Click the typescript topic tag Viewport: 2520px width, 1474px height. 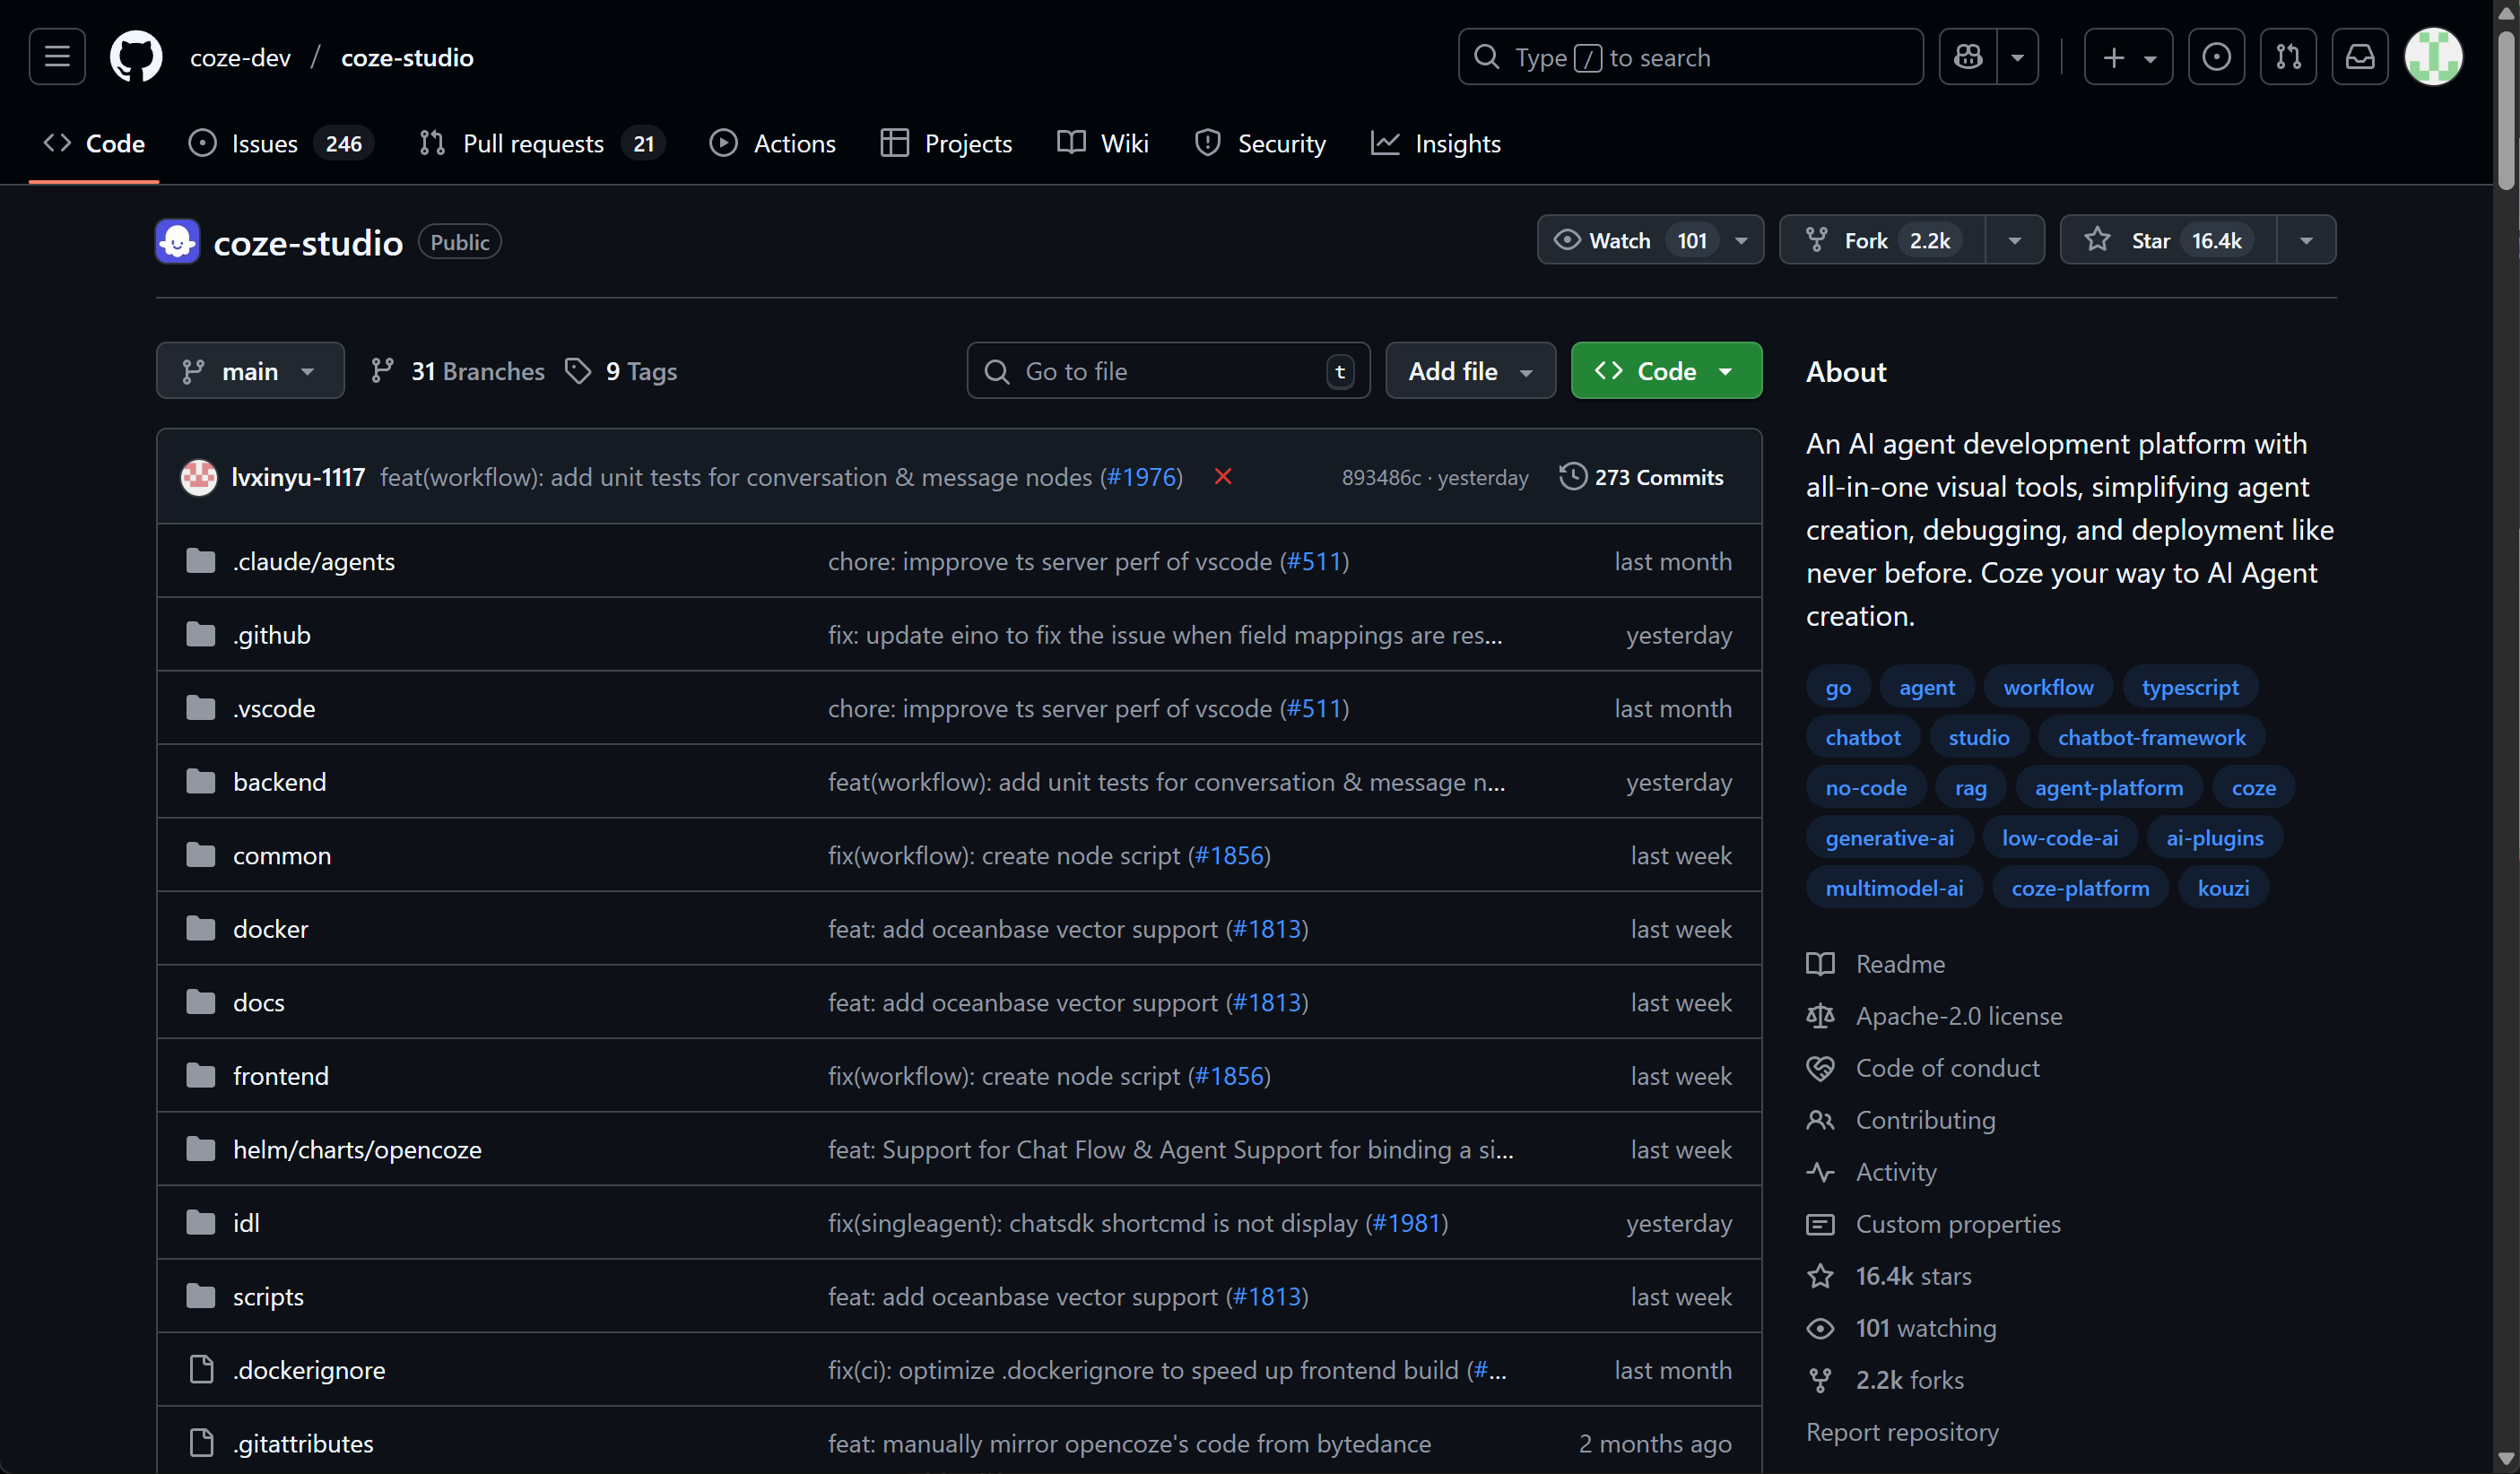(x=2190, y=687)
